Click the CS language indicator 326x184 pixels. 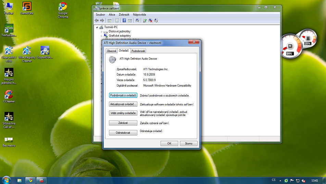click(274, 180)
